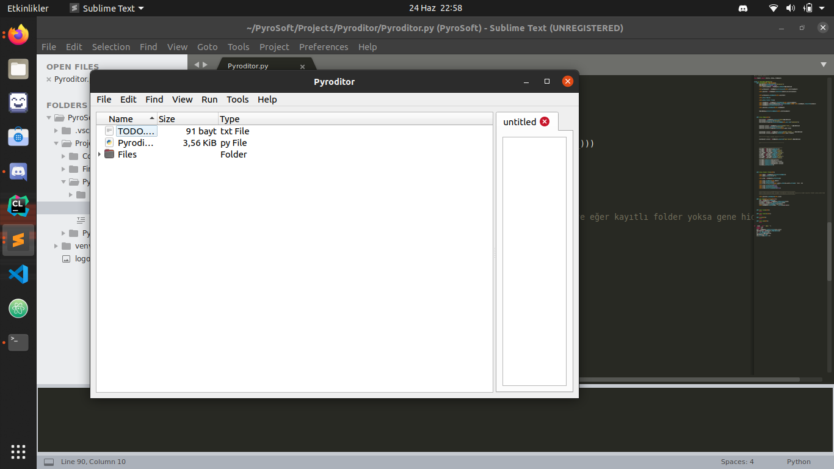The width and height of the screenshot is (834, 469).
Task: Expand the .vscode folder in sidebar
Action: (56, 131)
